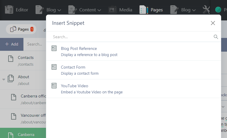Open the Media menu item
227x138 pixels.
pyautogui.click(x=120, y=10)
